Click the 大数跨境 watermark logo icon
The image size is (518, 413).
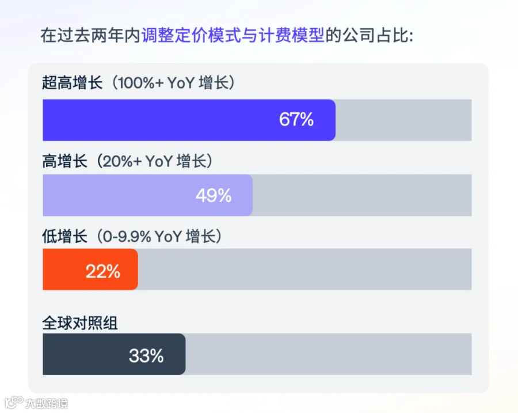[x=14, y=403]
